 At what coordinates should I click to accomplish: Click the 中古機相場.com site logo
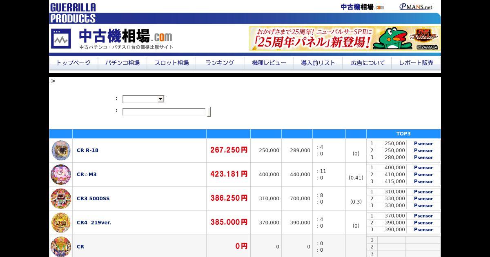point(113,39)
